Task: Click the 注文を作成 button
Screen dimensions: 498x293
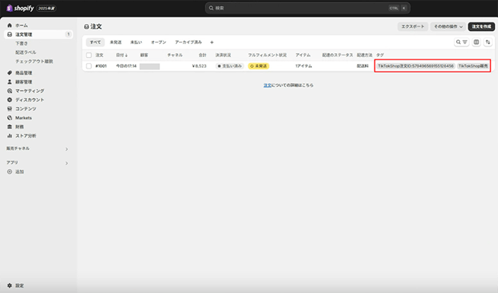Action: click(481, 27)
